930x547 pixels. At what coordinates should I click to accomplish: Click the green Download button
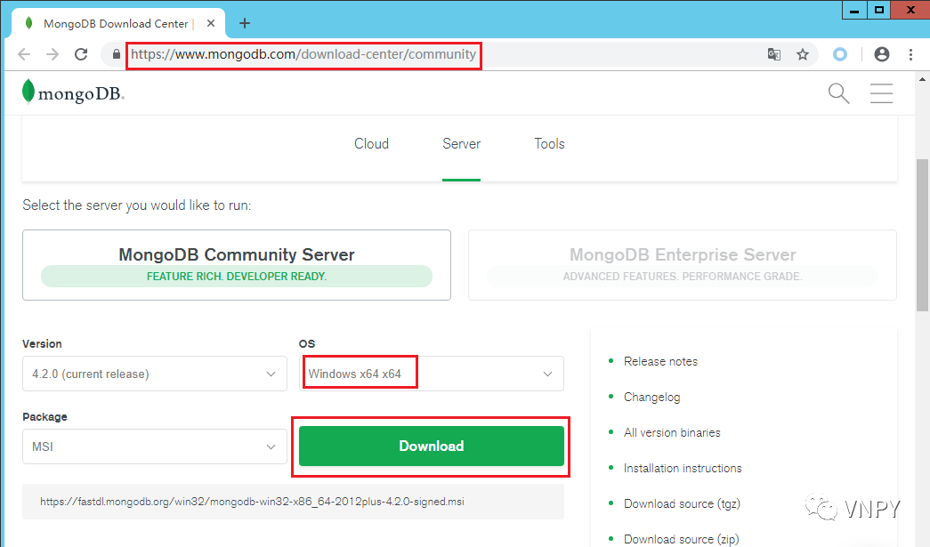[x=432, y=446]
